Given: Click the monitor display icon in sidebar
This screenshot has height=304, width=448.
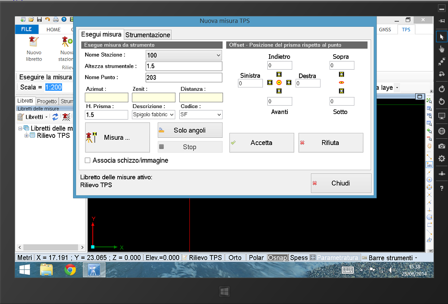Looking at the screenshot, I should (x=442, y=116).
